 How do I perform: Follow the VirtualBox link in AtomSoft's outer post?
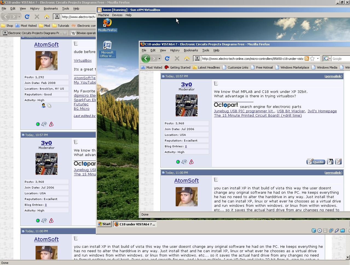point(83,61)
